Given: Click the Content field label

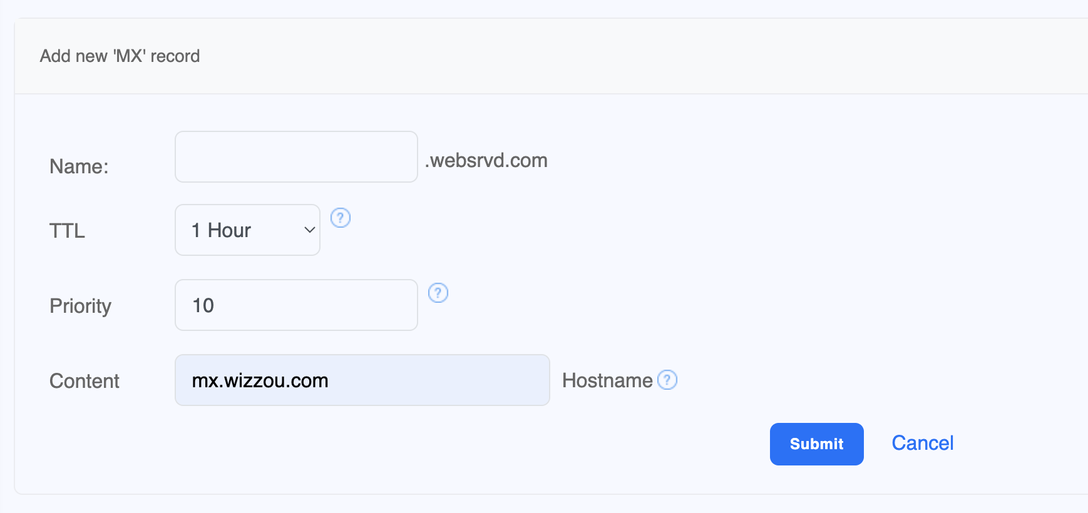Looking at the screenshot, I should tap(85, 381).
